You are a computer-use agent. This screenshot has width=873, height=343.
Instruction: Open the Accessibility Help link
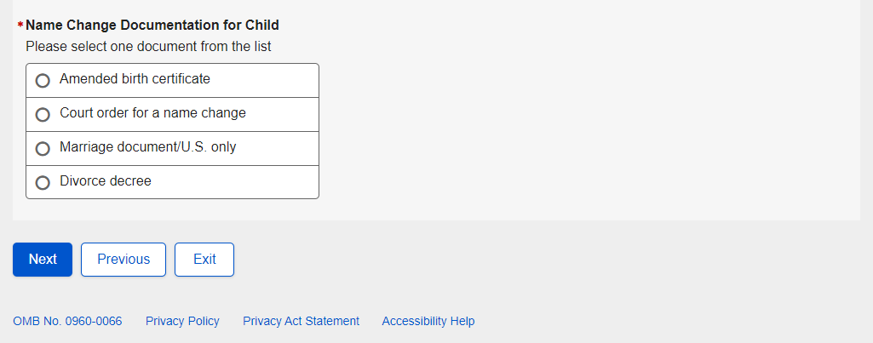click(428, 321)
